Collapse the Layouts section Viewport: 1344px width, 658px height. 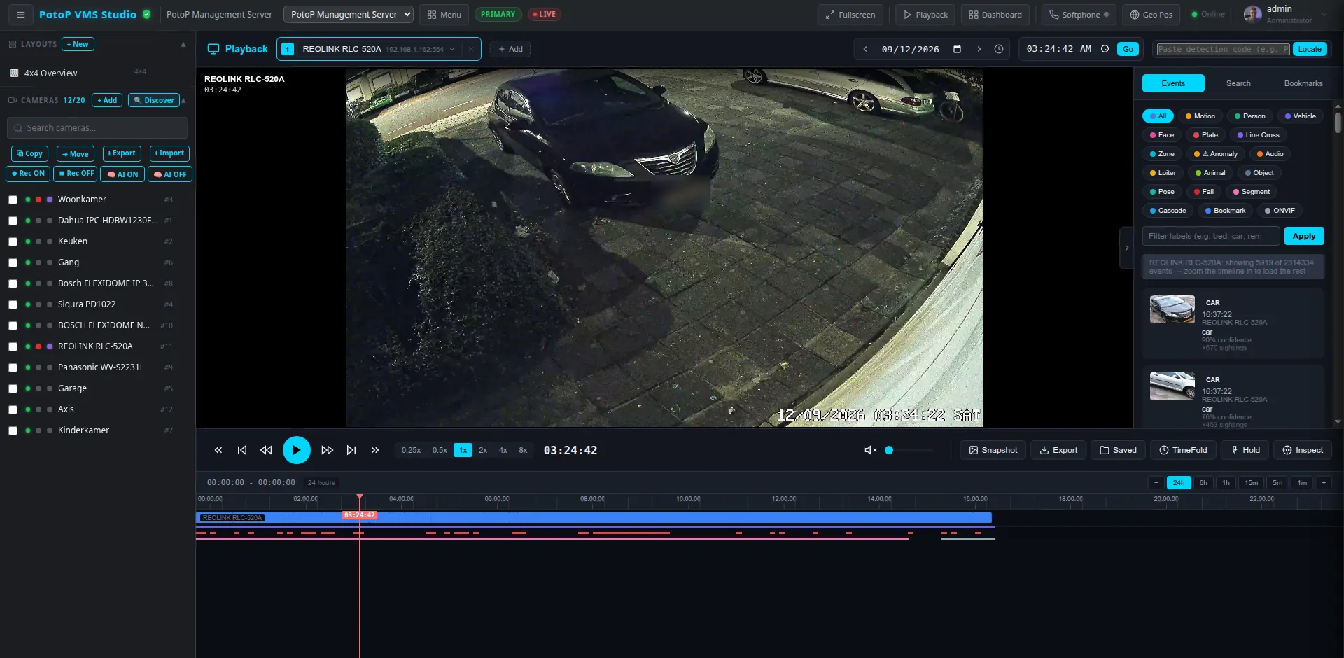[183, 44]
